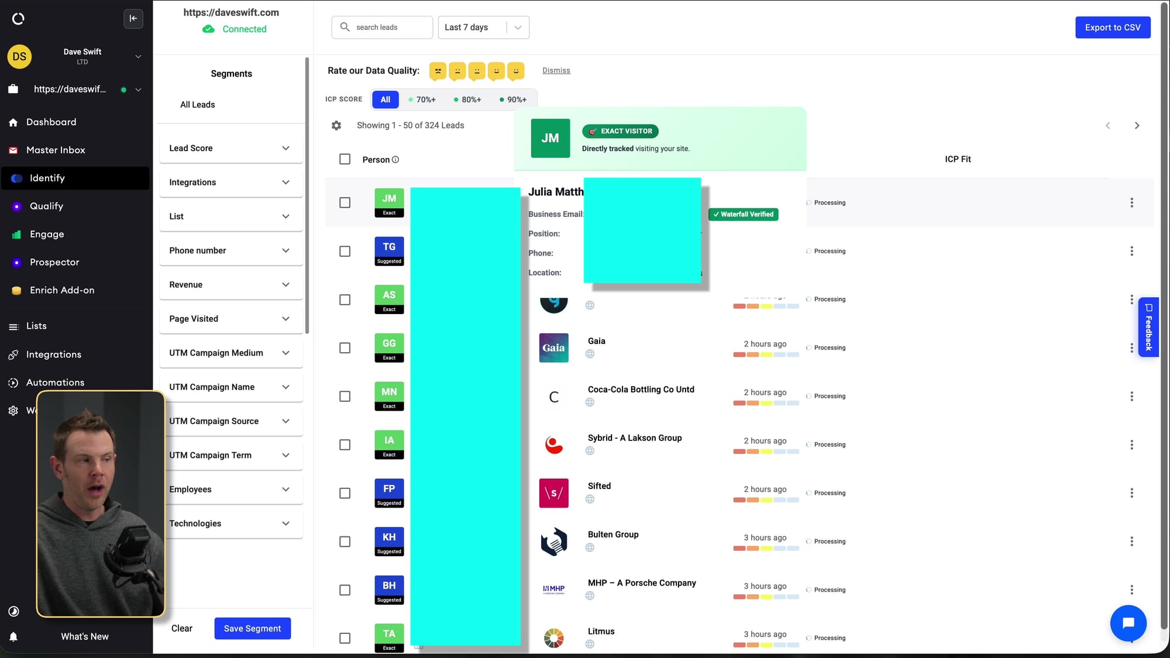
Task: Expand the Phone number filter
Action: 231,251
